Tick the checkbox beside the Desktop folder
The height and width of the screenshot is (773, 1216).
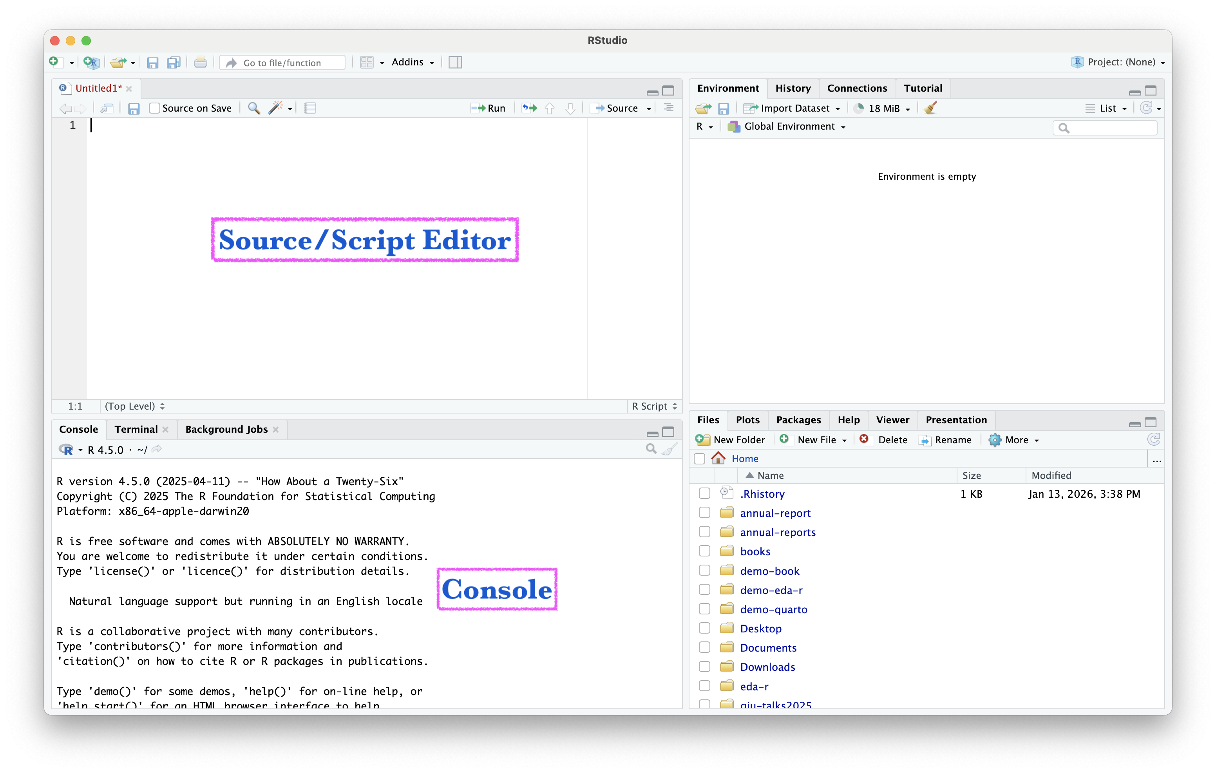click(704, 628)
